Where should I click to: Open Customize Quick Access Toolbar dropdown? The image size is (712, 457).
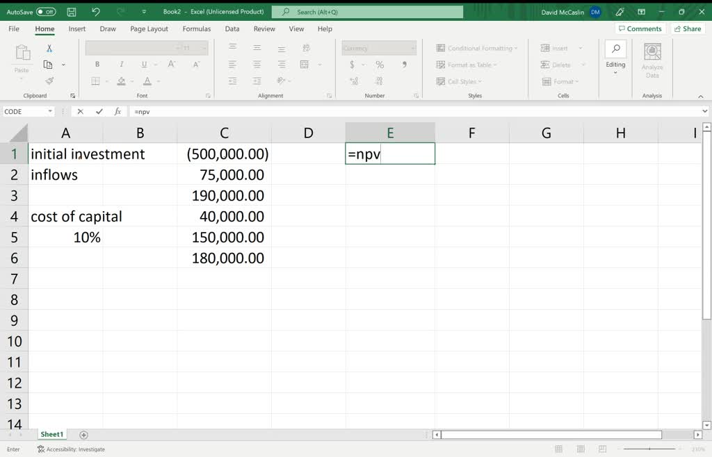(144, 12)
